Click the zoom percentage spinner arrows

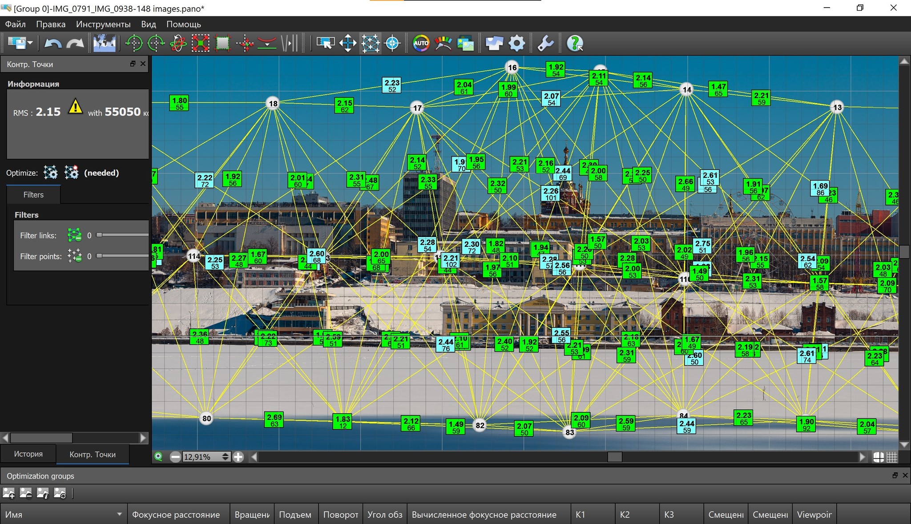pyautogui.click(x=225, y=457)
